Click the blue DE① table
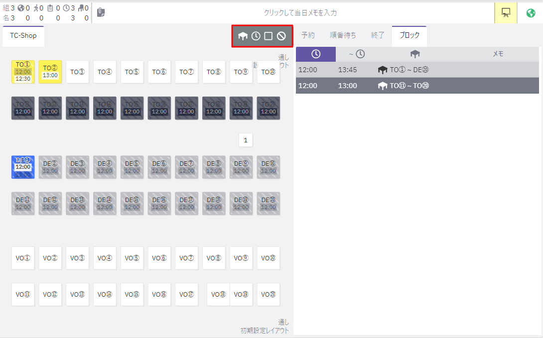This screenshot has height=338, width=543. click(x=23, y=167)
